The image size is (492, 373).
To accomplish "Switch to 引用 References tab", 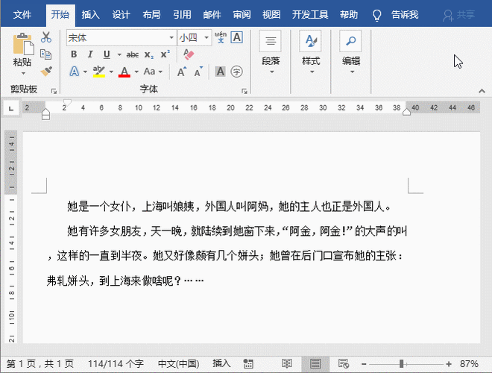I will (x=182, y=15).
